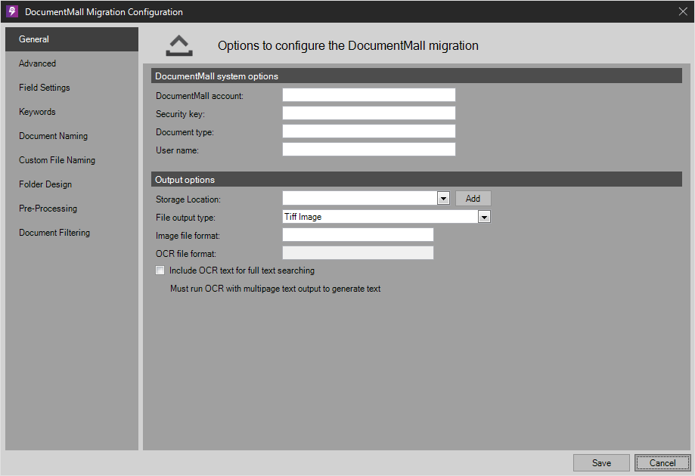Open the Advanced settings page
Viewport: 695px width, 476px height.
pyautogui.click(x=72, y=63)
